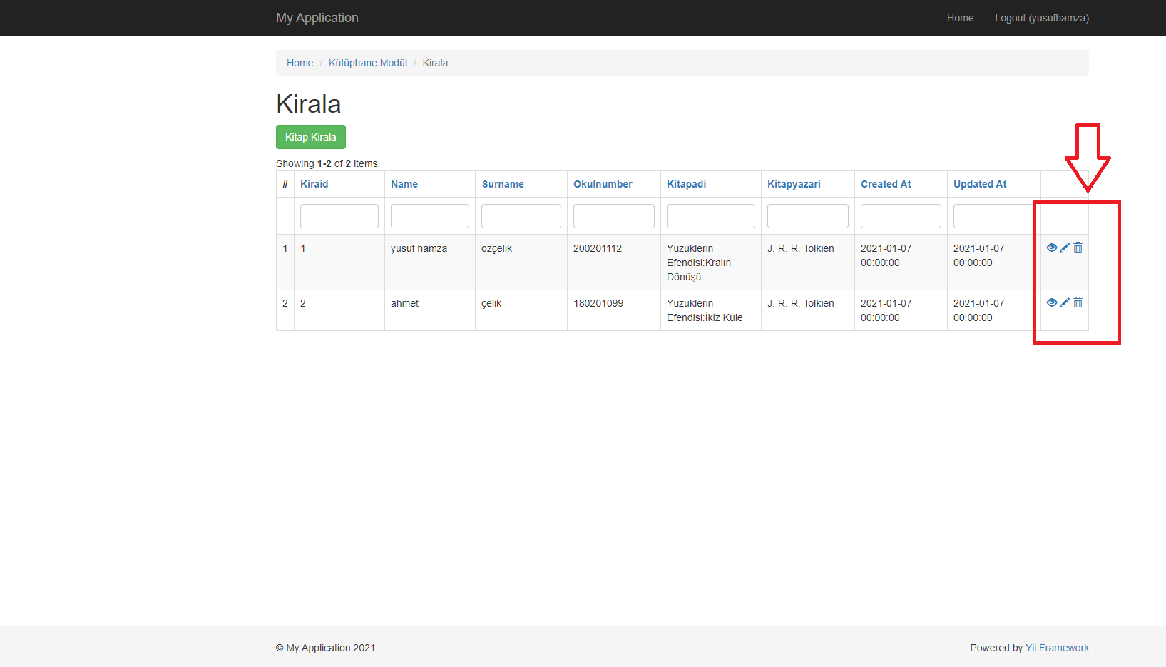Go to Home in the top navbar
Image resolution: width=1166 pixels, height=667 pixels.
coord(960,18)
